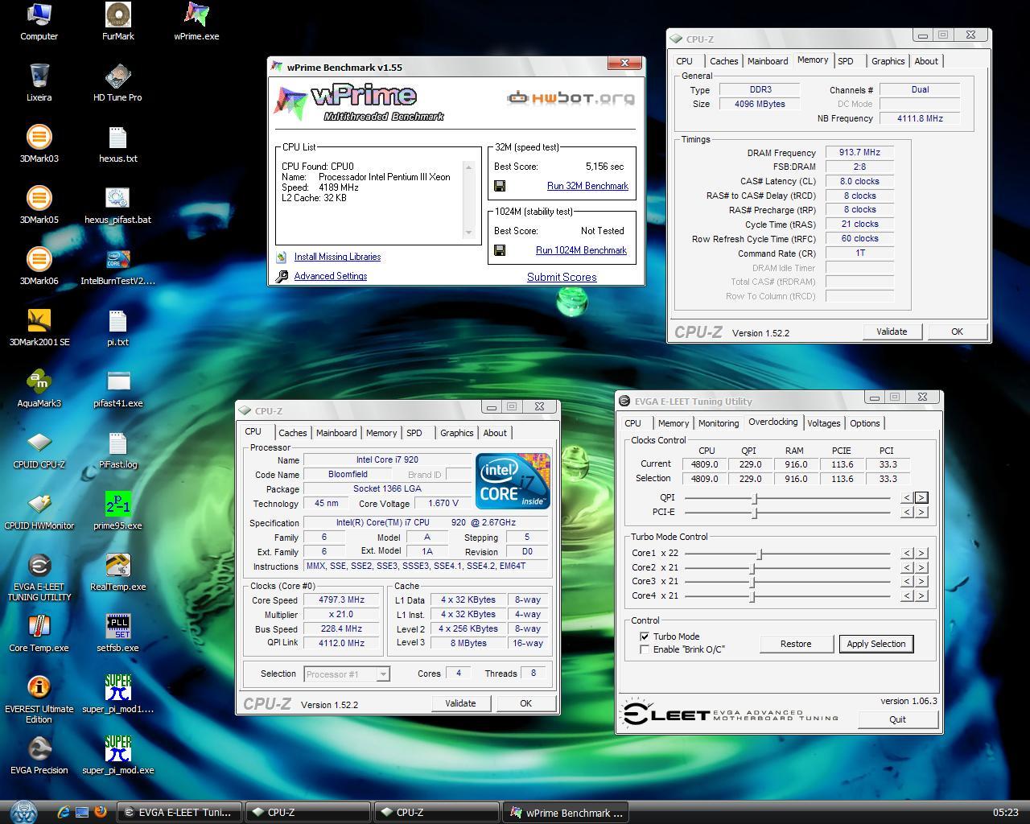
Task: Click the Restore button in E-LEET
Action: (x=796, y=644)
